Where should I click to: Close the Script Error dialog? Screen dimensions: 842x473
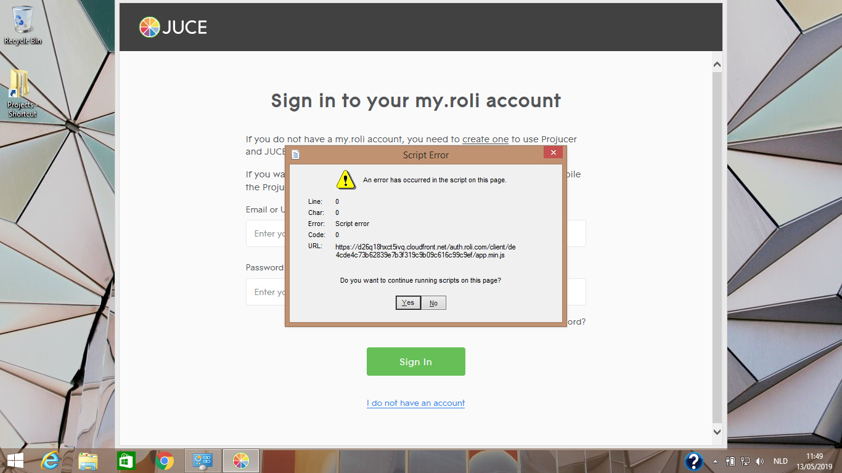(553, 153)
